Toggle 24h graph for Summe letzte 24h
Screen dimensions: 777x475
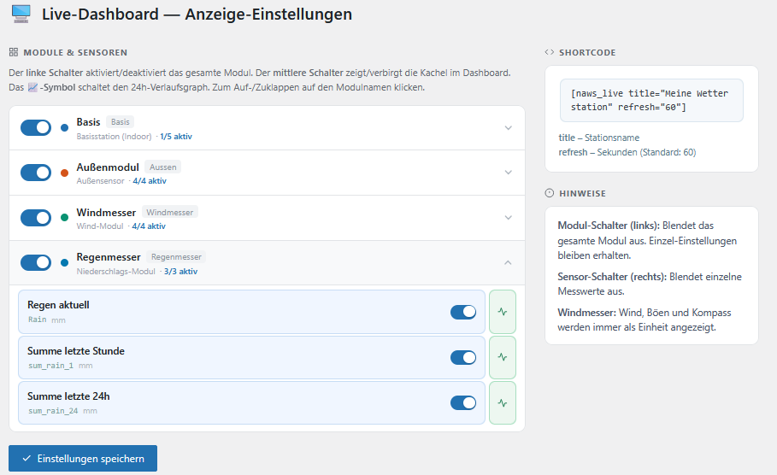[x=503, y=402]
